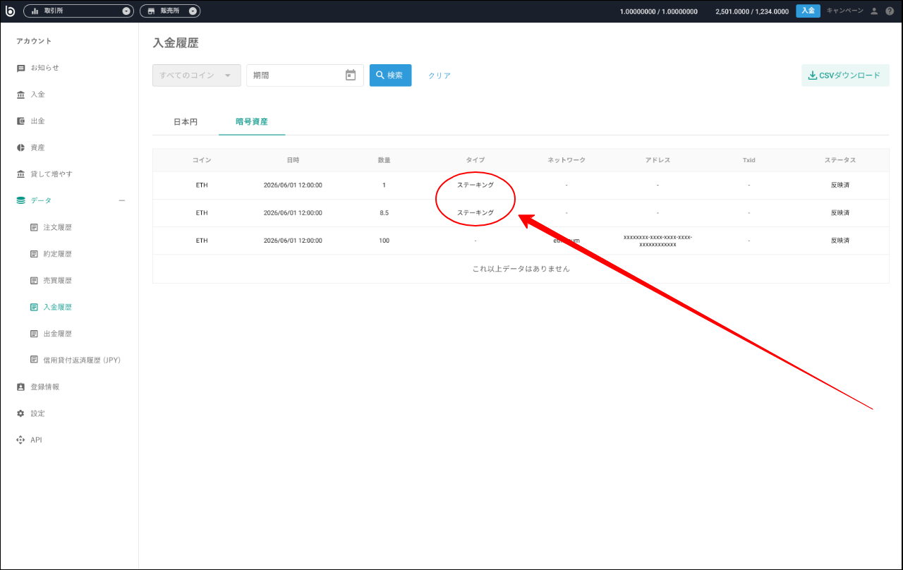Screen dimensions: 903x570
Task: Click the 資産 pie chart icon
Action: pyautogui.click(x=20, y=147)
